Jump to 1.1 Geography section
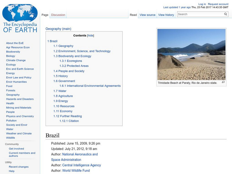Screen dimensions: 232x174 tap(63, 46)
